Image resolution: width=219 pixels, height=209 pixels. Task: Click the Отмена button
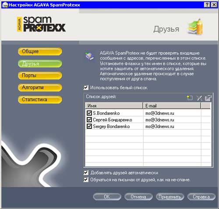pyautogui.click(x=138, y=197)
